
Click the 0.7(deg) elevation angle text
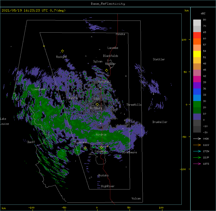[58, 11]
